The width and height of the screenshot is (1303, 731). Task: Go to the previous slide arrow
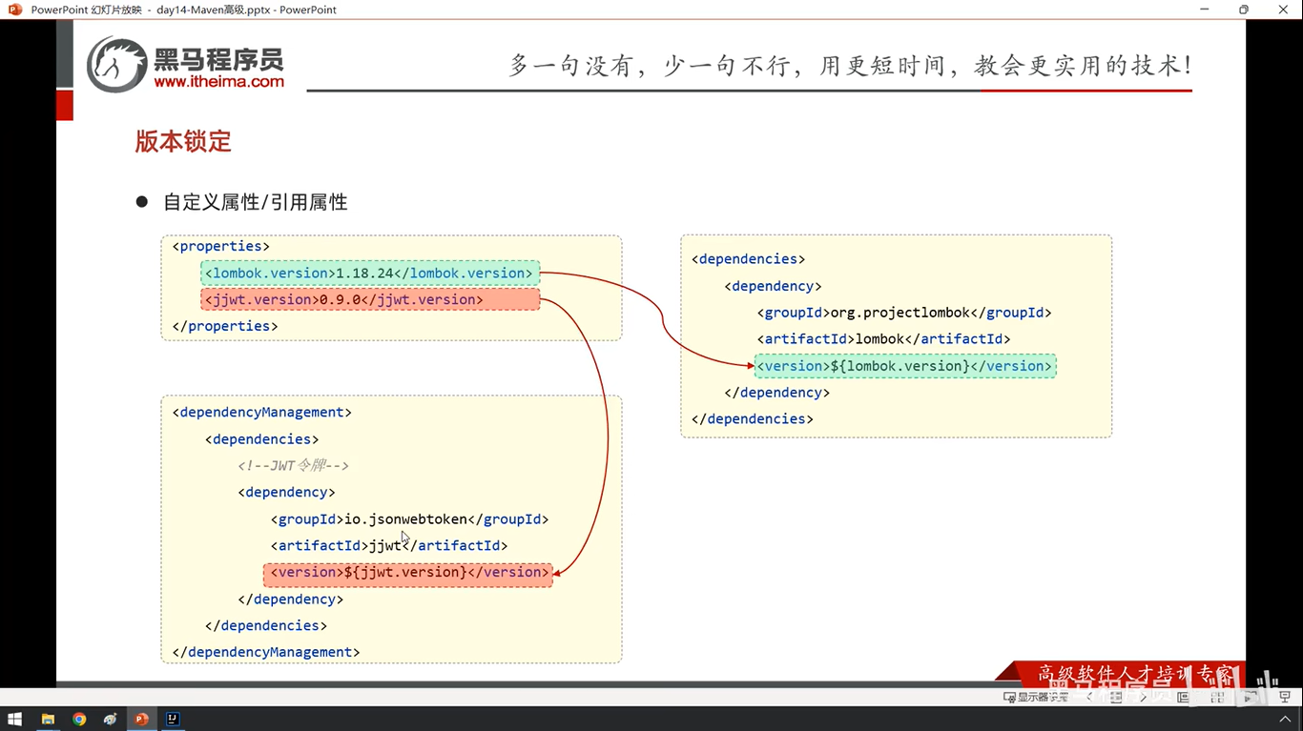coord(1089,697)
